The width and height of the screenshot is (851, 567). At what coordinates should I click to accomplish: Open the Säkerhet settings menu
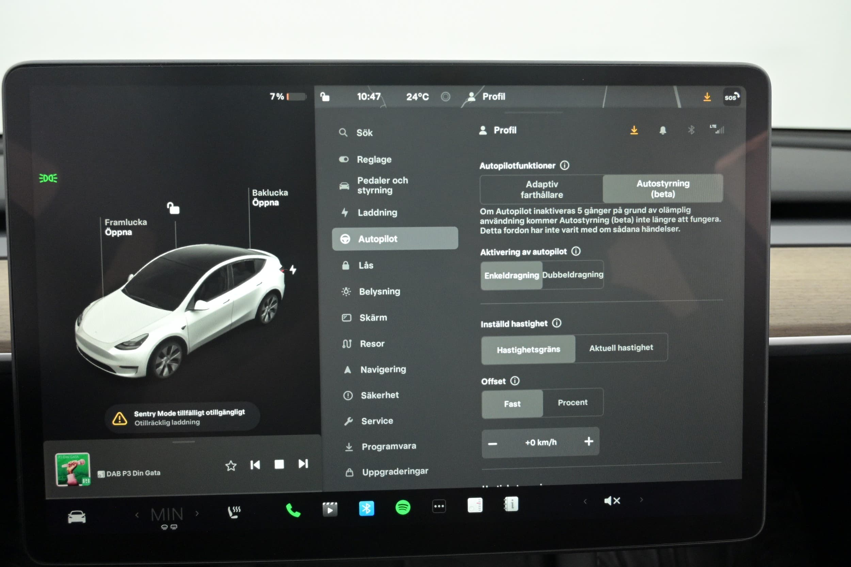pyautogui.click(x=380, y=395)
